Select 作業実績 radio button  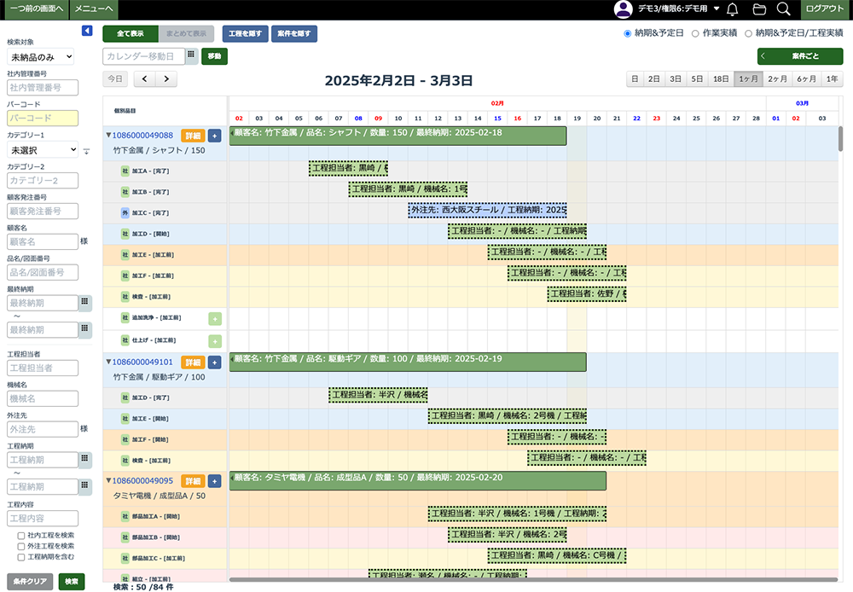pos(684,33)
